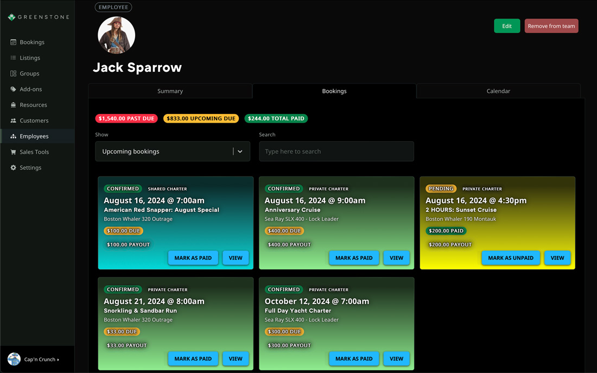597x373 pixels.
Task: Click the Bookings calendar icon in sidebar
Action: [13, 42]
